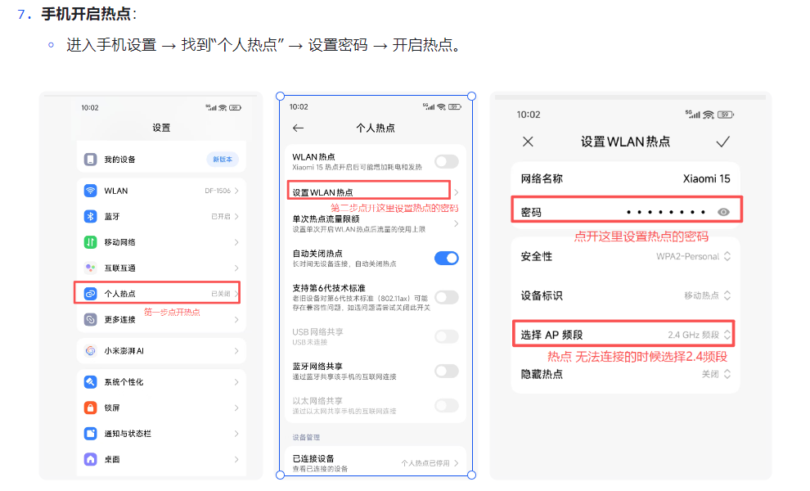Viewport: 810px width, 491px height.
Task: Click the 锁屏 orange lock icon
Action: click(x=90, y=408)
